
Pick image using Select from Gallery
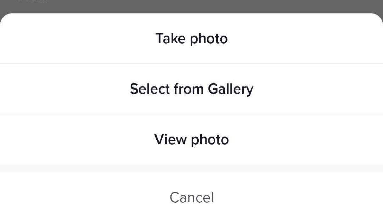tap(191, 89)
